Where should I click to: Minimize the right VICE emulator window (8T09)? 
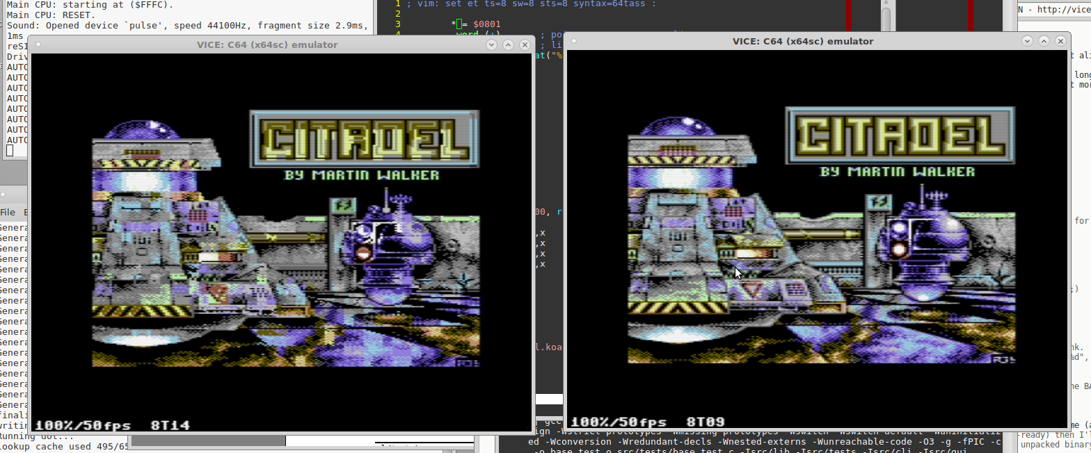click(1026, 41)
